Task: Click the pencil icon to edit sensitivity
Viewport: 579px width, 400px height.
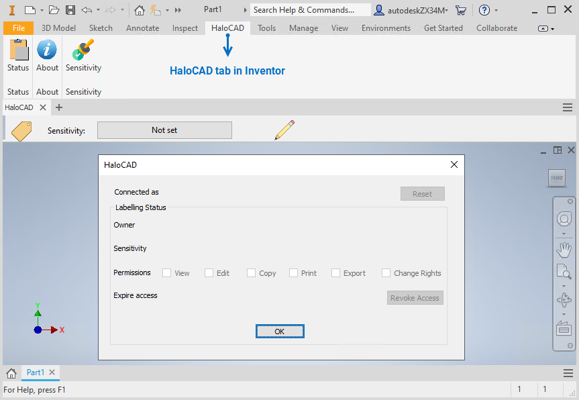Action: 284,130
